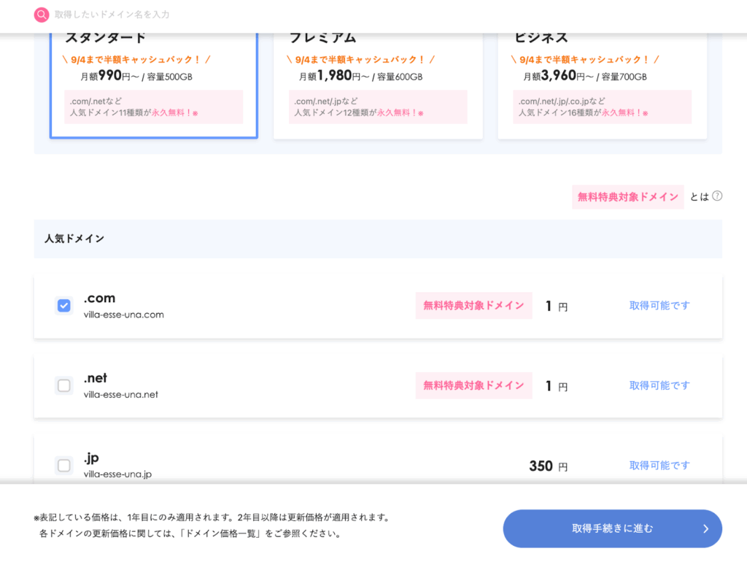Click the 無料特典対象ドメイン legend label
This screenshot has width=747, height=570.
[x=627, y=197]
